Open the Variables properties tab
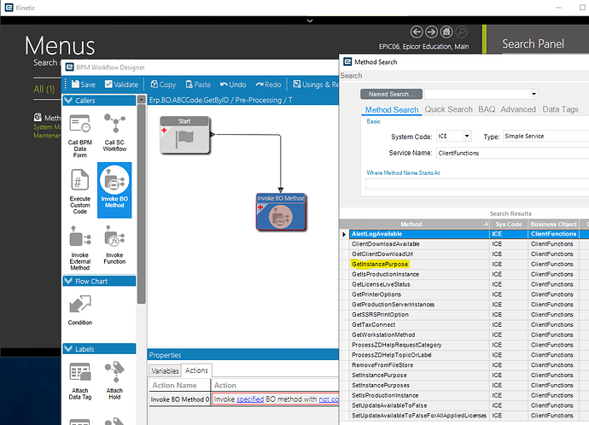This screenshot has height=425, width=589. [x=165, y=371]
